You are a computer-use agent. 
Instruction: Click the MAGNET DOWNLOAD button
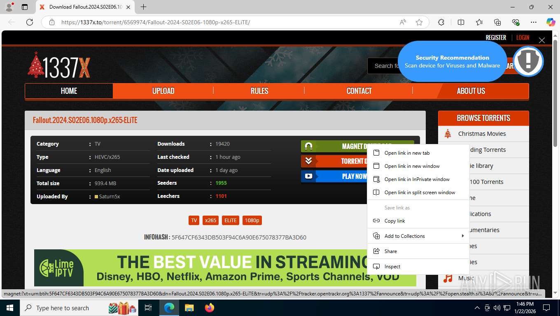coord(334,146)
